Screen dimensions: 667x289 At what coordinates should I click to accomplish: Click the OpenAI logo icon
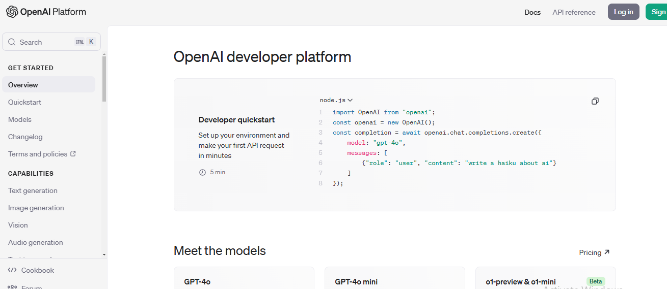pyautogui.click(x=12, y=12)
